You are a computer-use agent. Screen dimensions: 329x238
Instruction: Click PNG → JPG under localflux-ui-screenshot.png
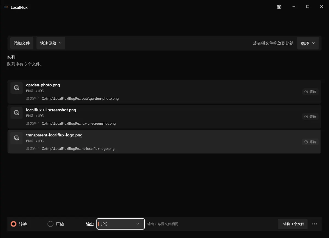(x=35, y=116)
